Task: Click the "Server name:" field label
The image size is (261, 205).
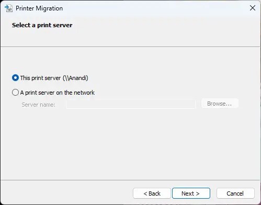Action: click(38, 105)
